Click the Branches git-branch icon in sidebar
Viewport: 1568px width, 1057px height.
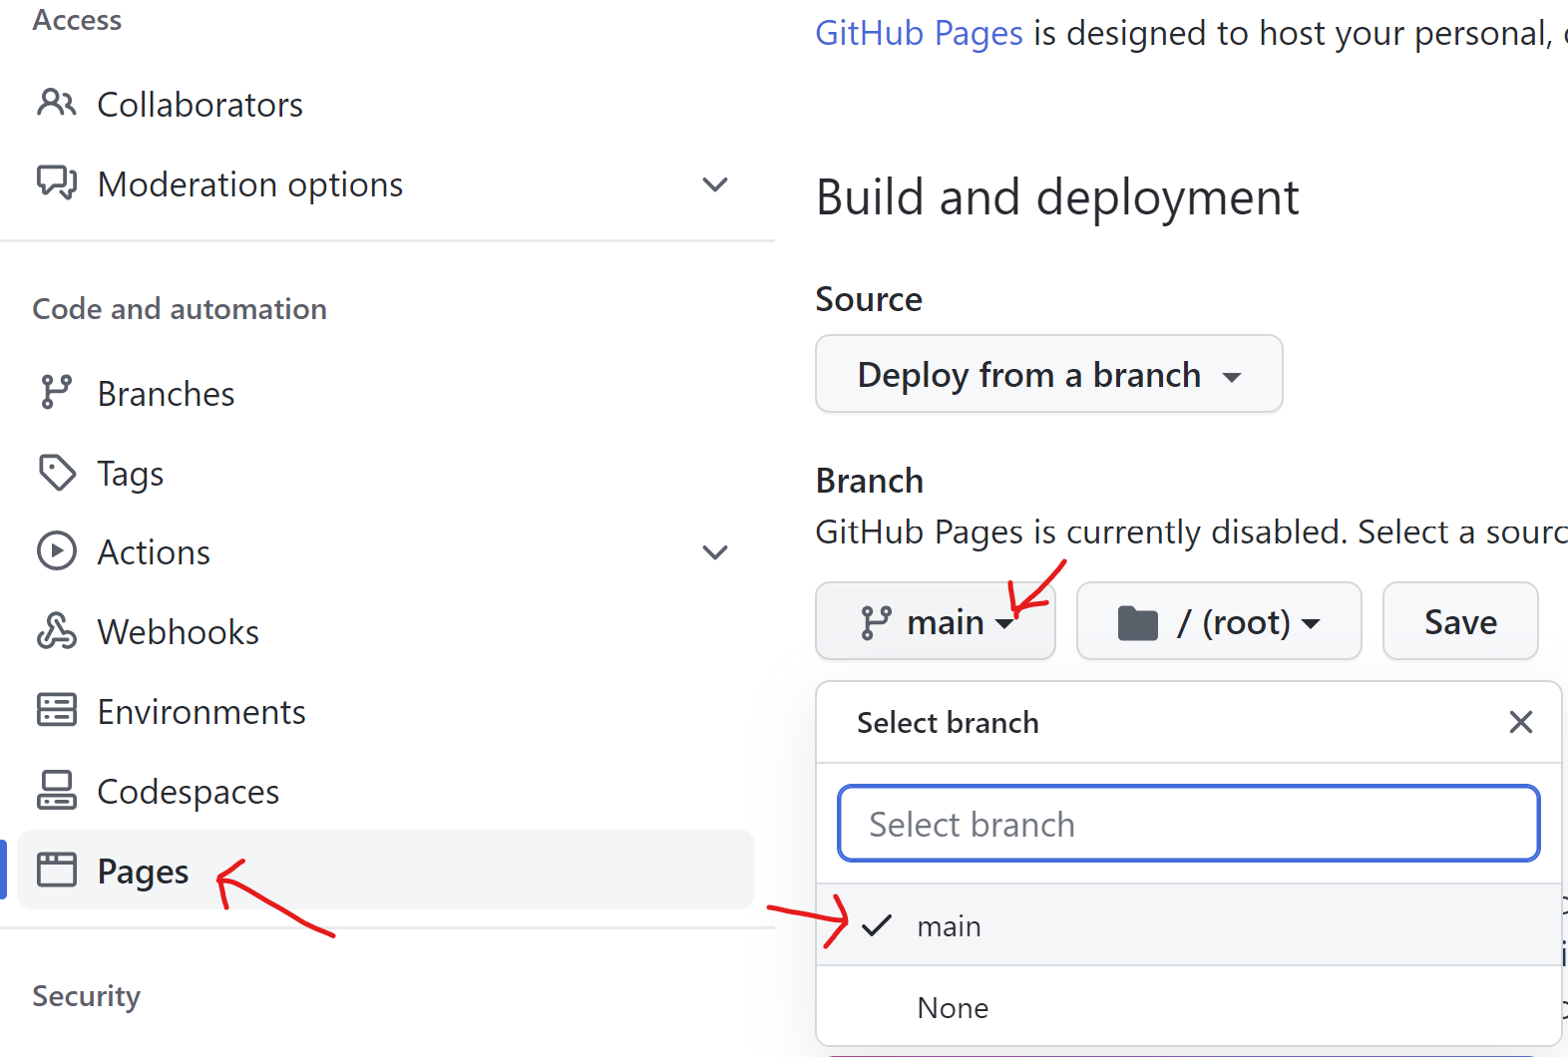(56, 392)
